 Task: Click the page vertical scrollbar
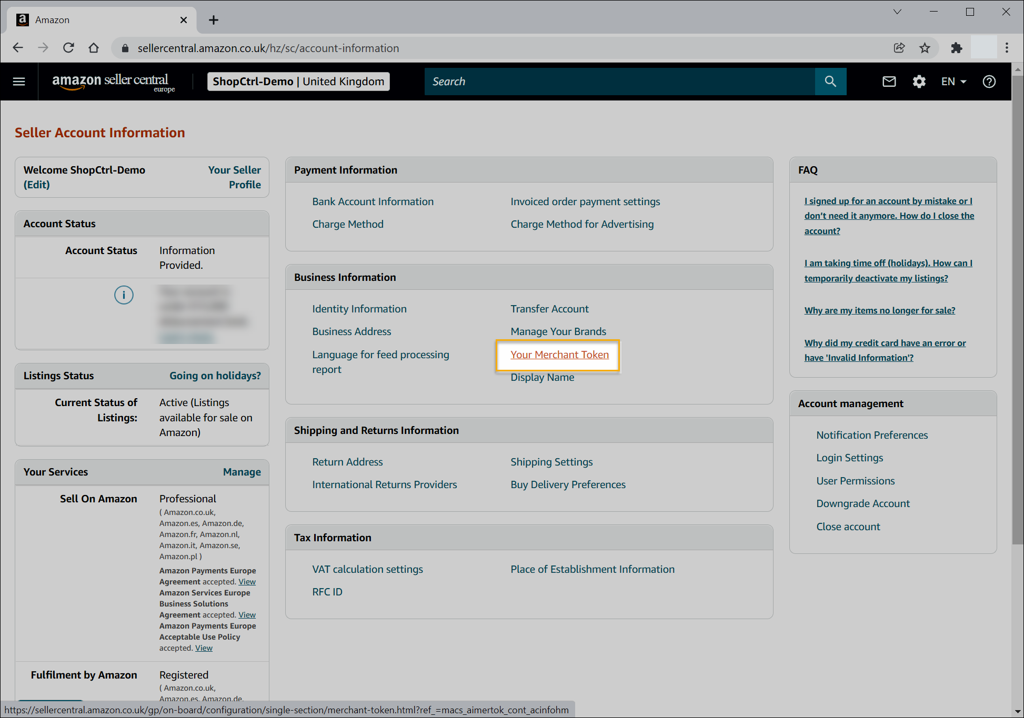pyautogui.click(x=1018, y=310)
